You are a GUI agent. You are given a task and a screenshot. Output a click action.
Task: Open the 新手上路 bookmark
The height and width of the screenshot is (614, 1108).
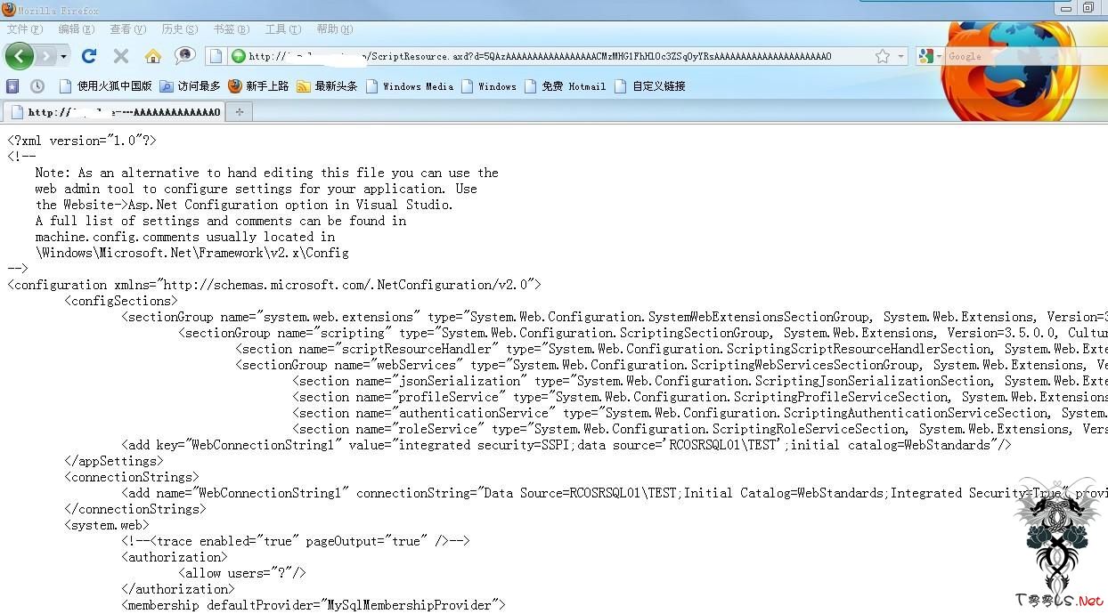[x=258, y=86]
